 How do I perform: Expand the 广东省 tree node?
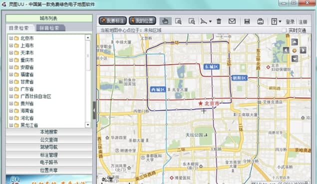[11, 89]
